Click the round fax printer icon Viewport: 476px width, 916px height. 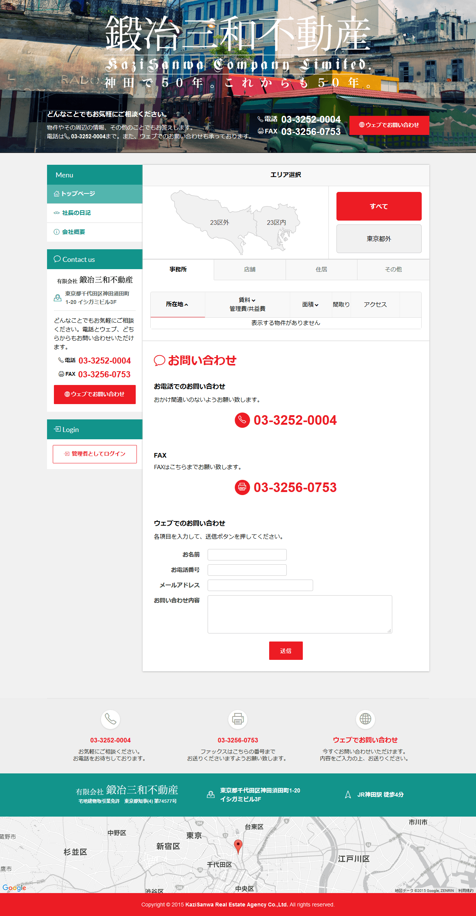(x=238, y=719)
